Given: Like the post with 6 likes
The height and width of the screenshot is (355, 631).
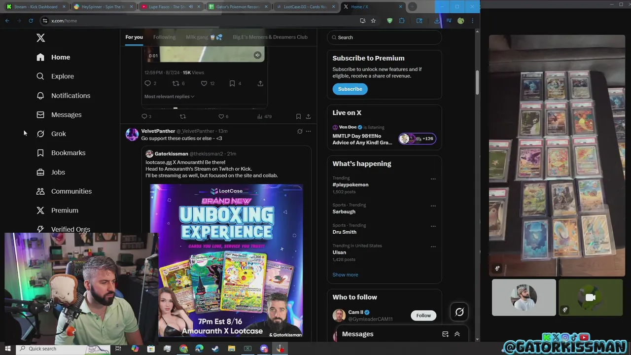Looking at the screenshot, I should [x=223, y=117].
